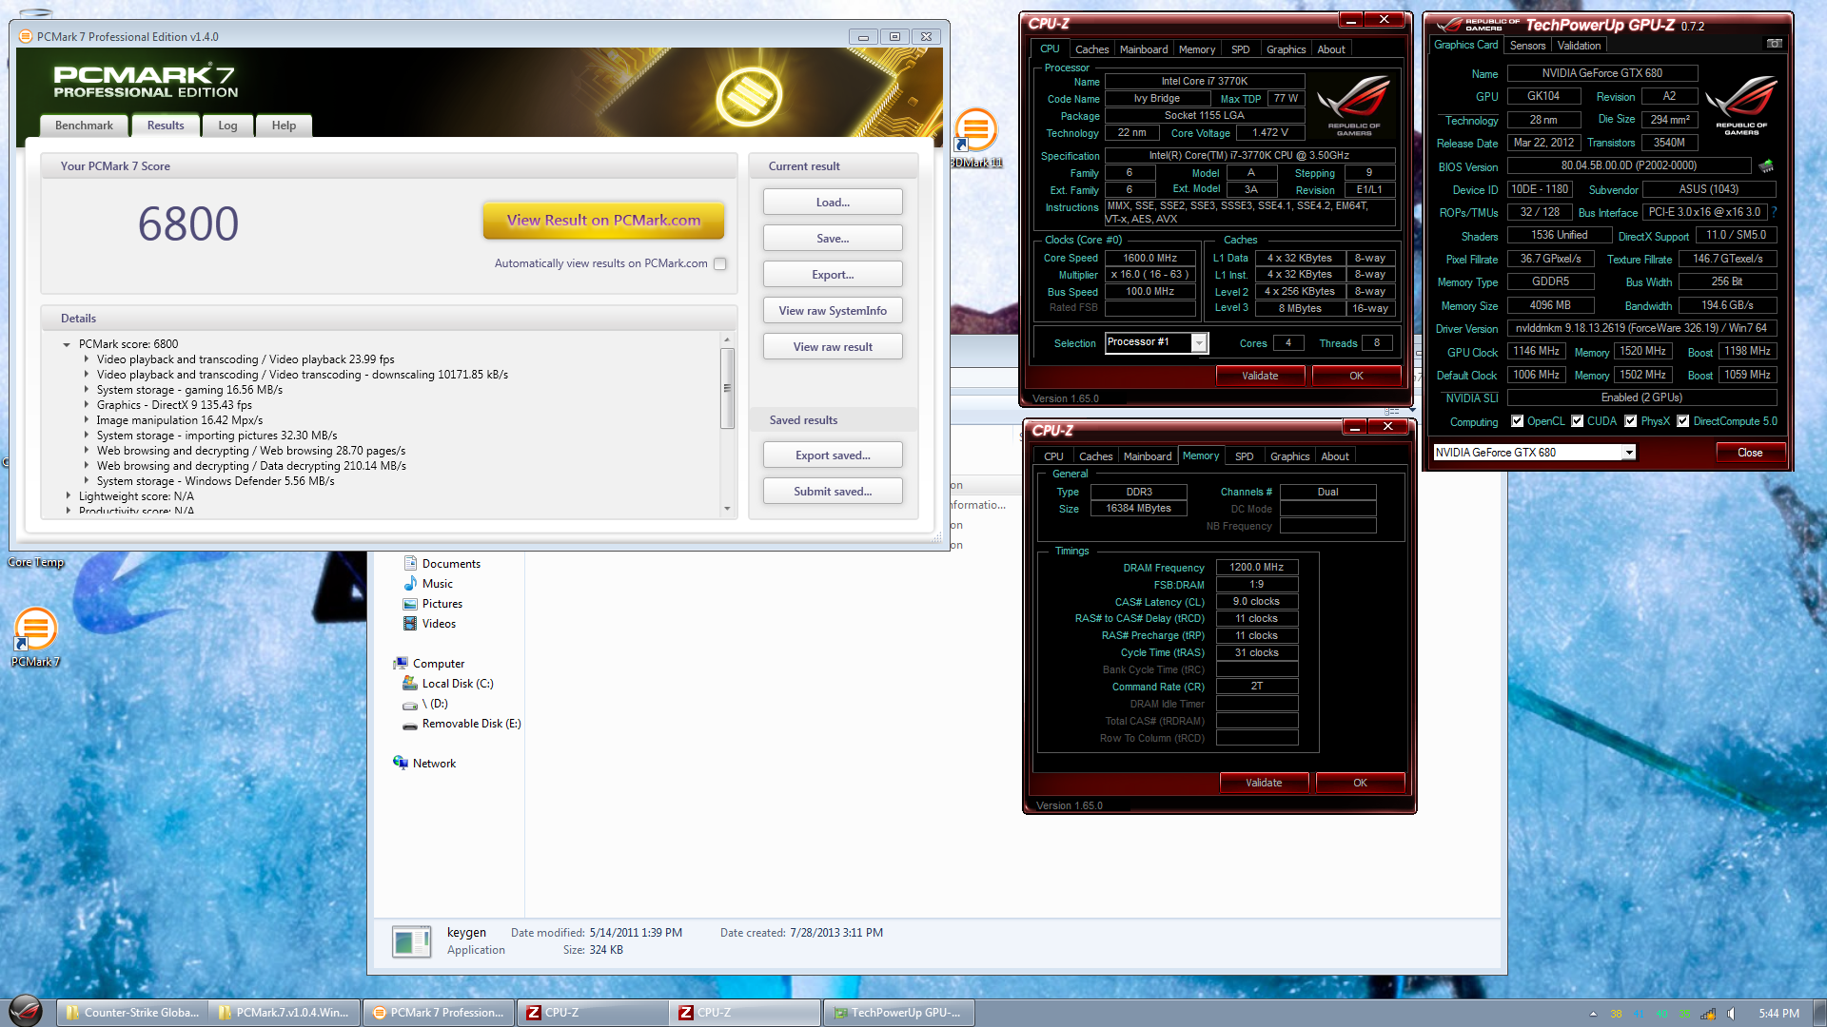Select Pictures library in Explorer sidebar
Image resolution: width=1827 pixels, height=1027 pixels.
(x=442, y=604)
